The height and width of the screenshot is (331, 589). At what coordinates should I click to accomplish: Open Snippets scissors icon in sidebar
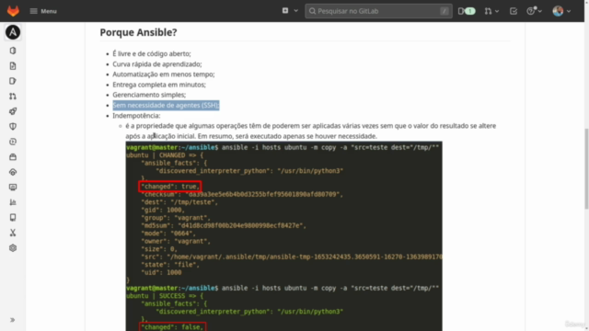pos(13,233)
